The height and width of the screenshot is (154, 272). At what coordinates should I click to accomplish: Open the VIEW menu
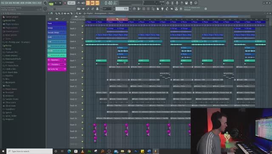tap(23, 3)
